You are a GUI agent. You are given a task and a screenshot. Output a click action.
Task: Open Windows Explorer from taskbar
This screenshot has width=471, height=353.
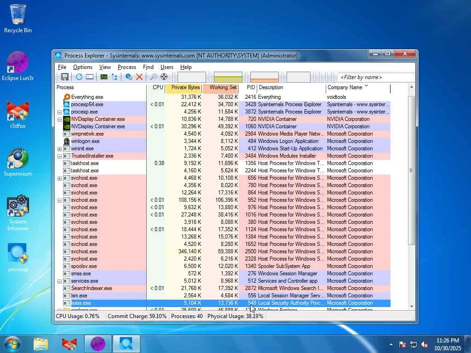click(x=41, y=344)
